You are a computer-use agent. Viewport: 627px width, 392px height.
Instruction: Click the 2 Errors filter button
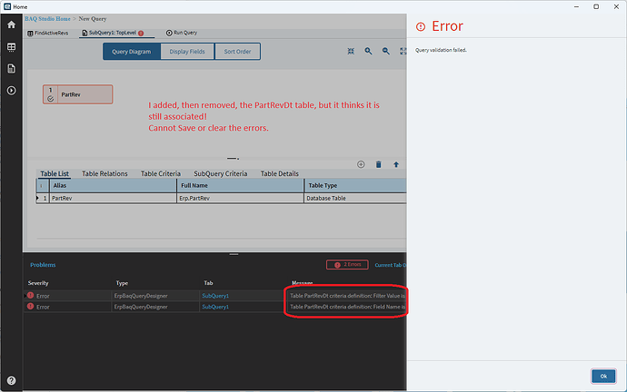(347, 265)
